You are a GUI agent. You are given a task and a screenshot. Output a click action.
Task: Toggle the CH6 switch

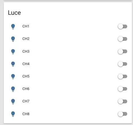pos(122,89)
